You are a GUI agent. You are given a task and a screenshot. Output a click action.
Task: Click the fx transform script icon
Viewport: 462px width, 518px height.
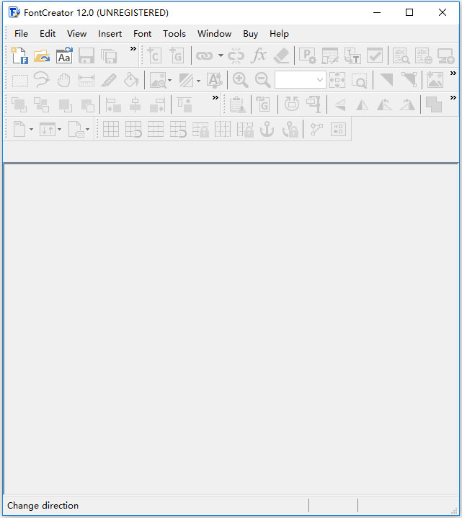259,55
